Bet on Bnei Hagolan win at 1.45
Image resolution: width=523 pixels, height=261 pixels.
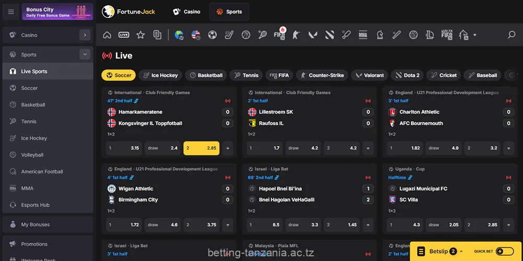[342, 224]
